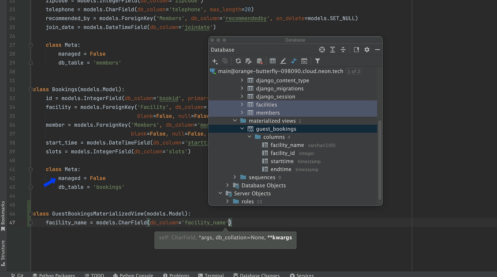The width and height of the screenshot is (497, 277).
Task: Click the Database panel vertical scrollbar
Action: [379, 160]
